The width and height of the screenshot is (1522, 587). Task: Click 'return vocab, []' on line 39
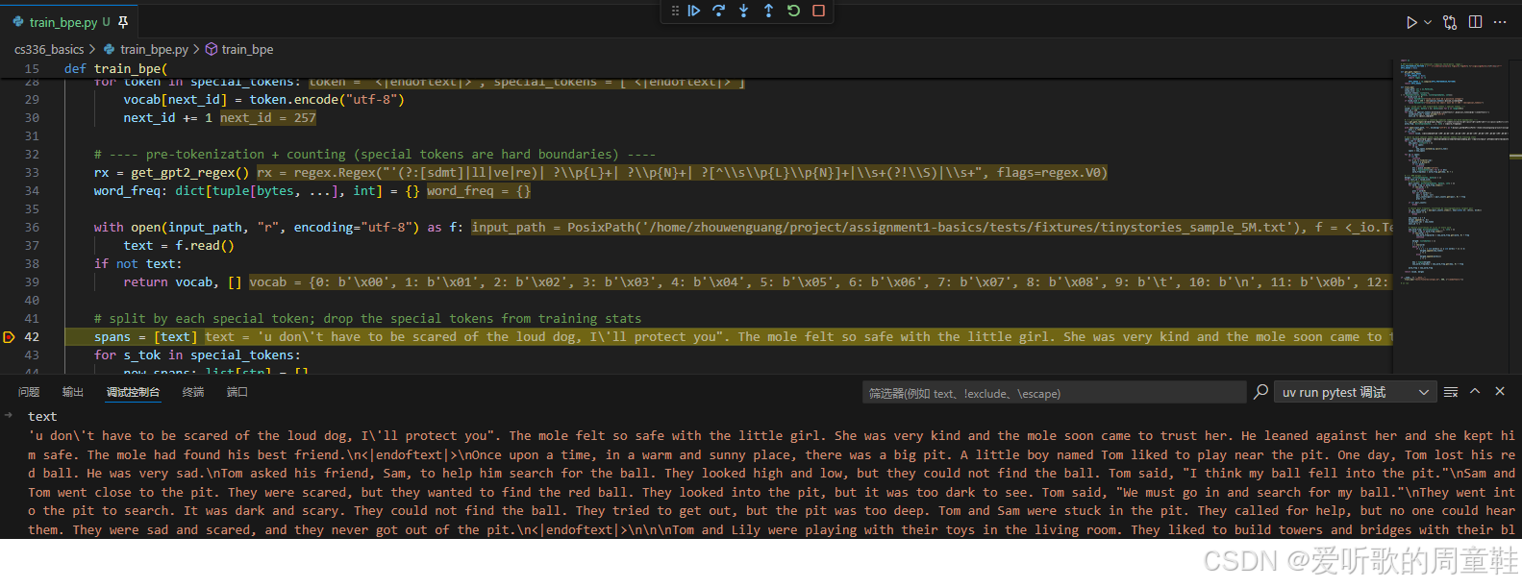[183, 282]
